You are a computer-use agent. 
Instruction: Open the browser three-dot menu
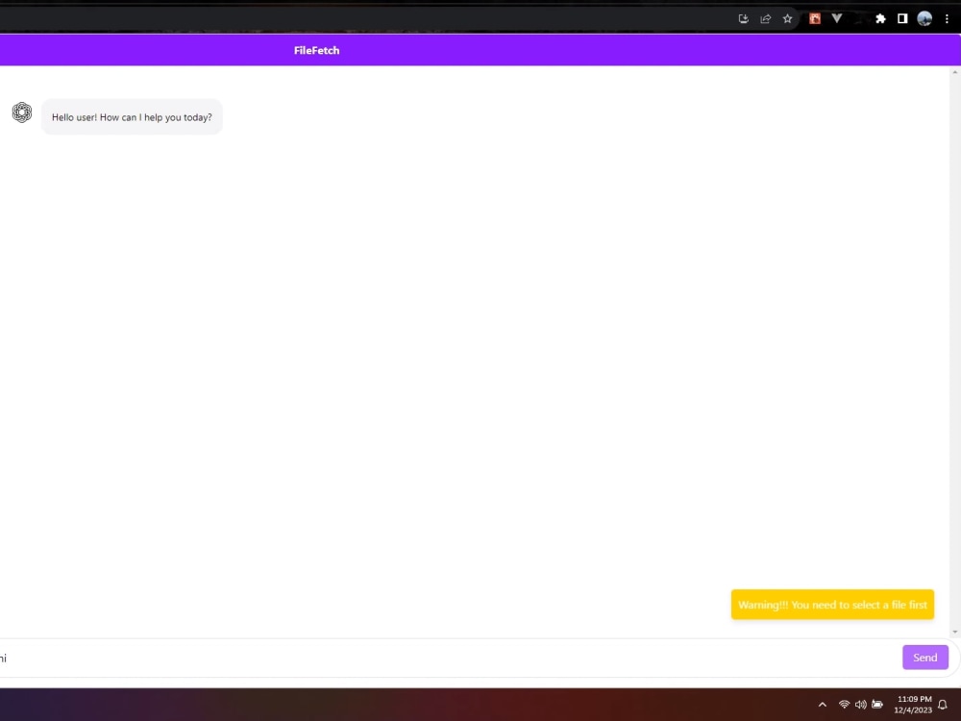pos(947,19)
